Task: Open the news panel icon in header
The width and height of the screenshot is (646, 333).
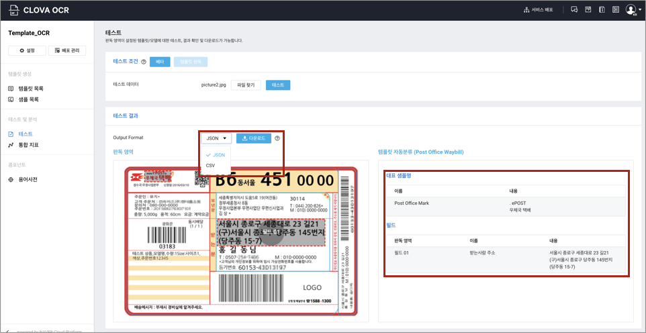Action: pos(616,10)
